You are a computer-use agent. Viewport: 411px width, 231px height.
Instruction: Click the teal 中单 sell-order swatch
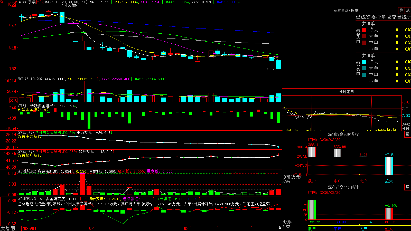tap(364, 75)
